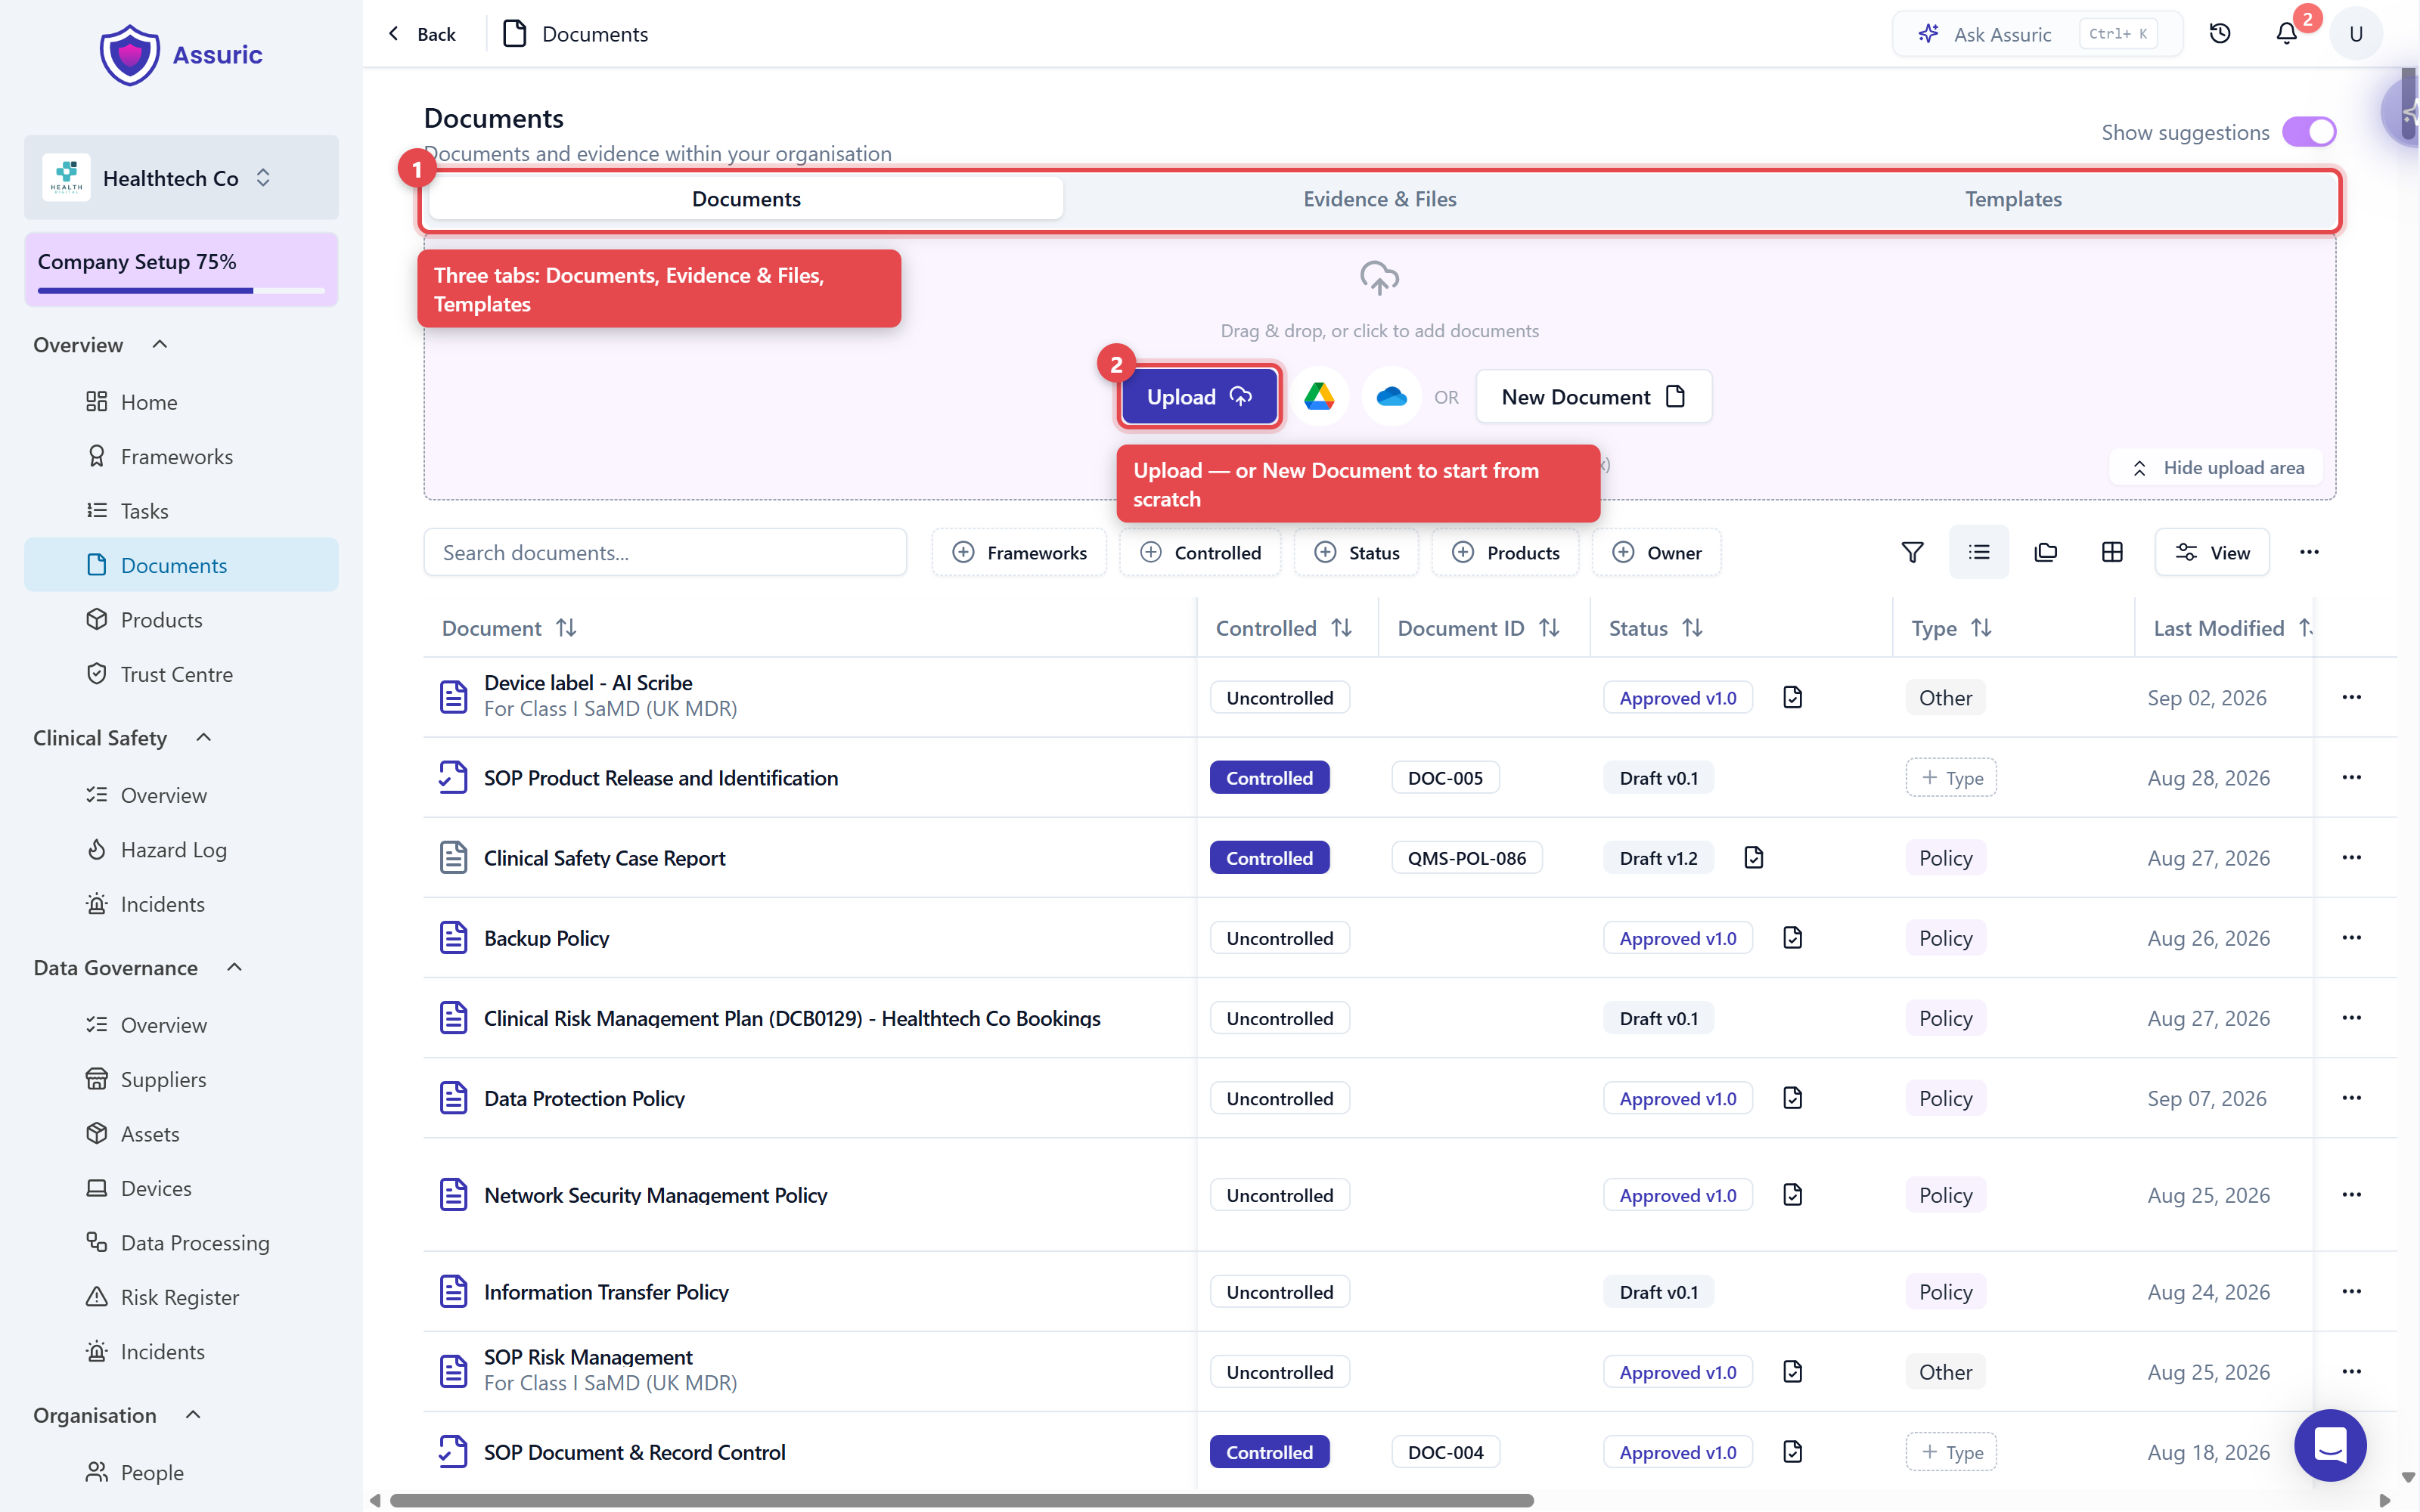This screenshot has height=1512, width=2420.
Task: Open approved file icon for SOP Risk Management
Action: click(x=1793, y=1372)
